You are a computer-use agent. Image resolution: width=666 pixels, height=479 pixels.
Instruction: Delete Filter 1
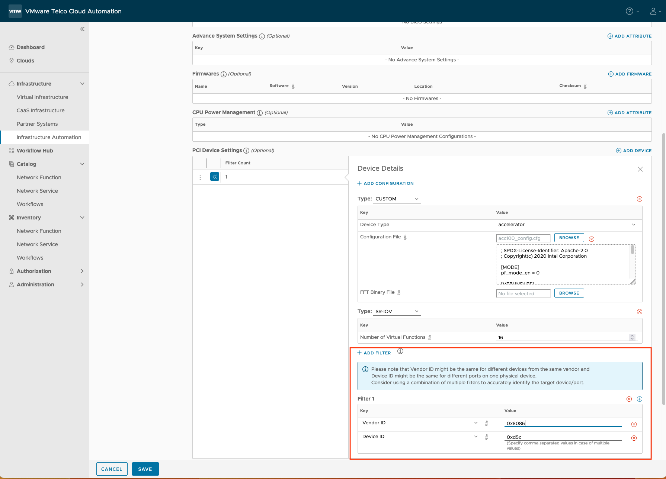[x=629, y=399]
